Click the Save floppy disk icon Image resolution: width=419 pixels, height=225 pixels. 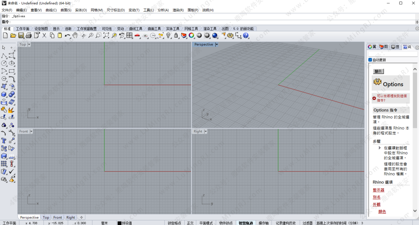point(21,36)
